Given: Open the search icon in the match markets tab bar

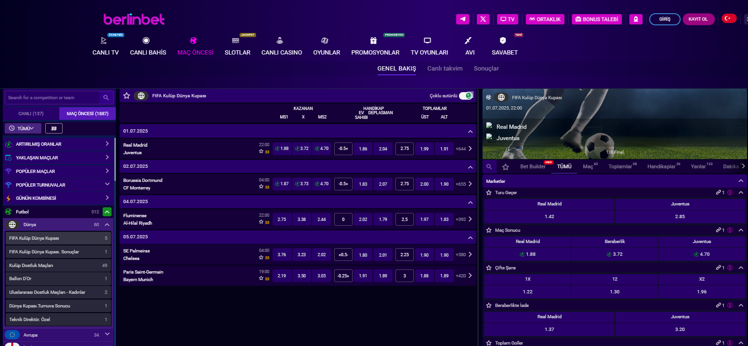Looking at the screenshot, I should click(x=490, y=167).
